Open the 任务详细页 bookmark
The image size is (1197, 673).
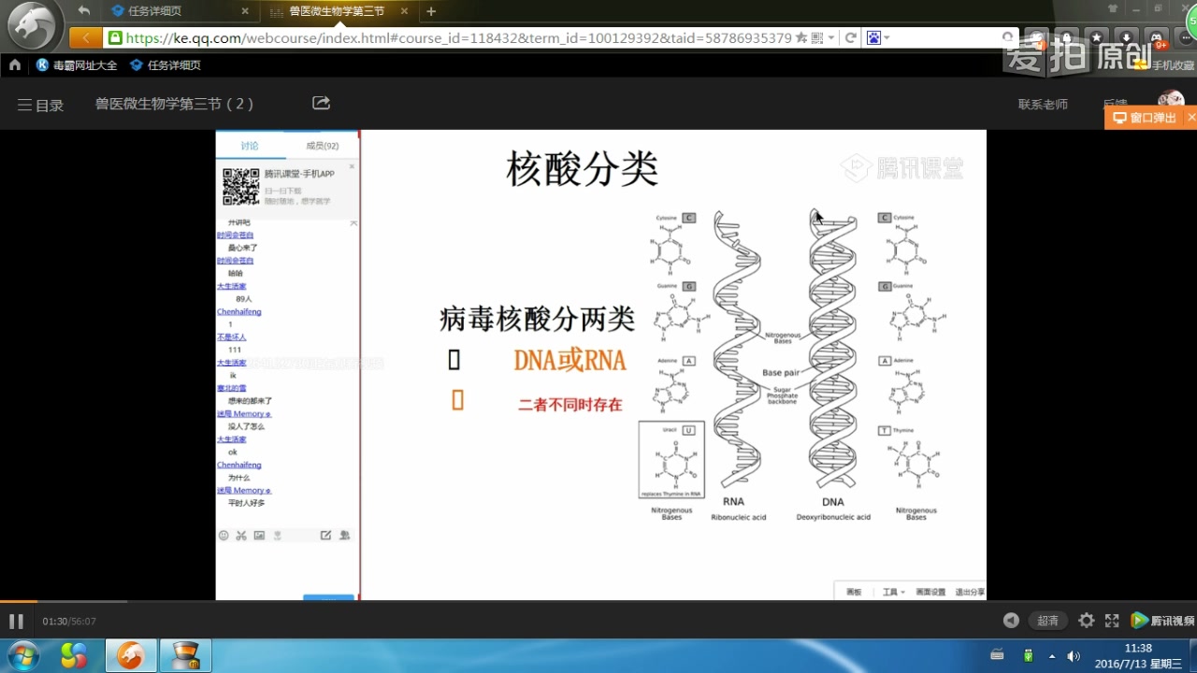[166, 65]
